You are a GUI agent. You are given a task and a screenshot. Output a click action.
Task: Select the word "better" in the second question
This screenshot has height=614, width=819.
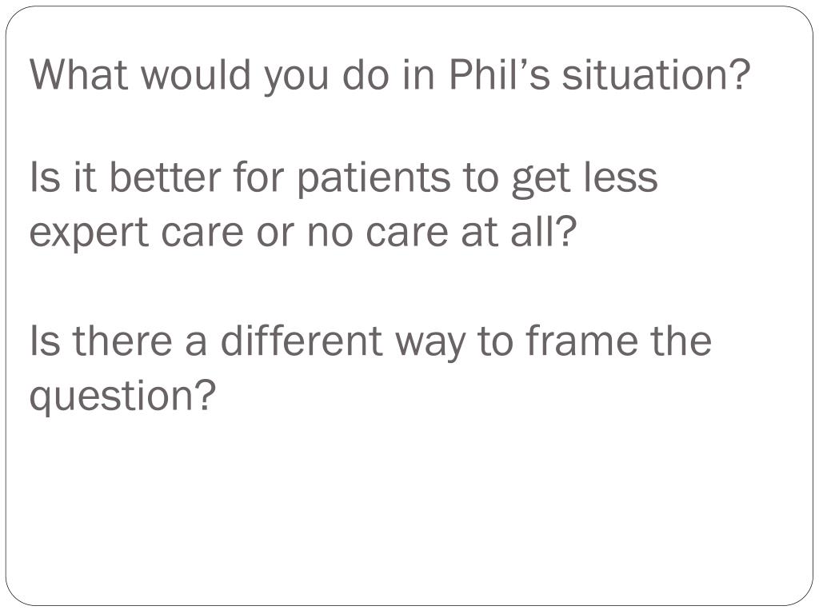coord(165,177)
